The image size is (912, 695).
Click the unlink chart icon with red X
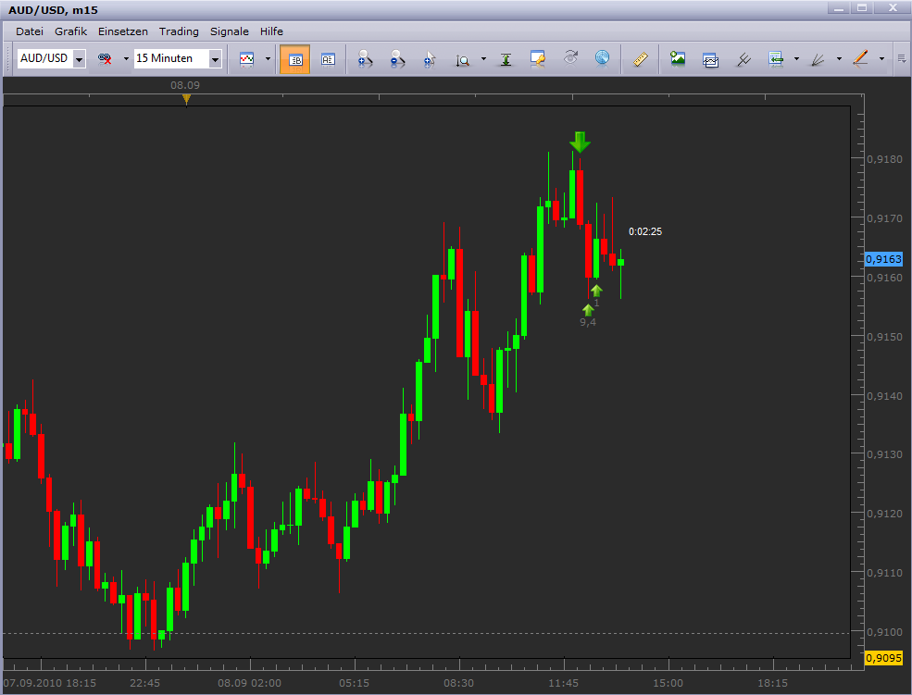(x=105, y=58)
